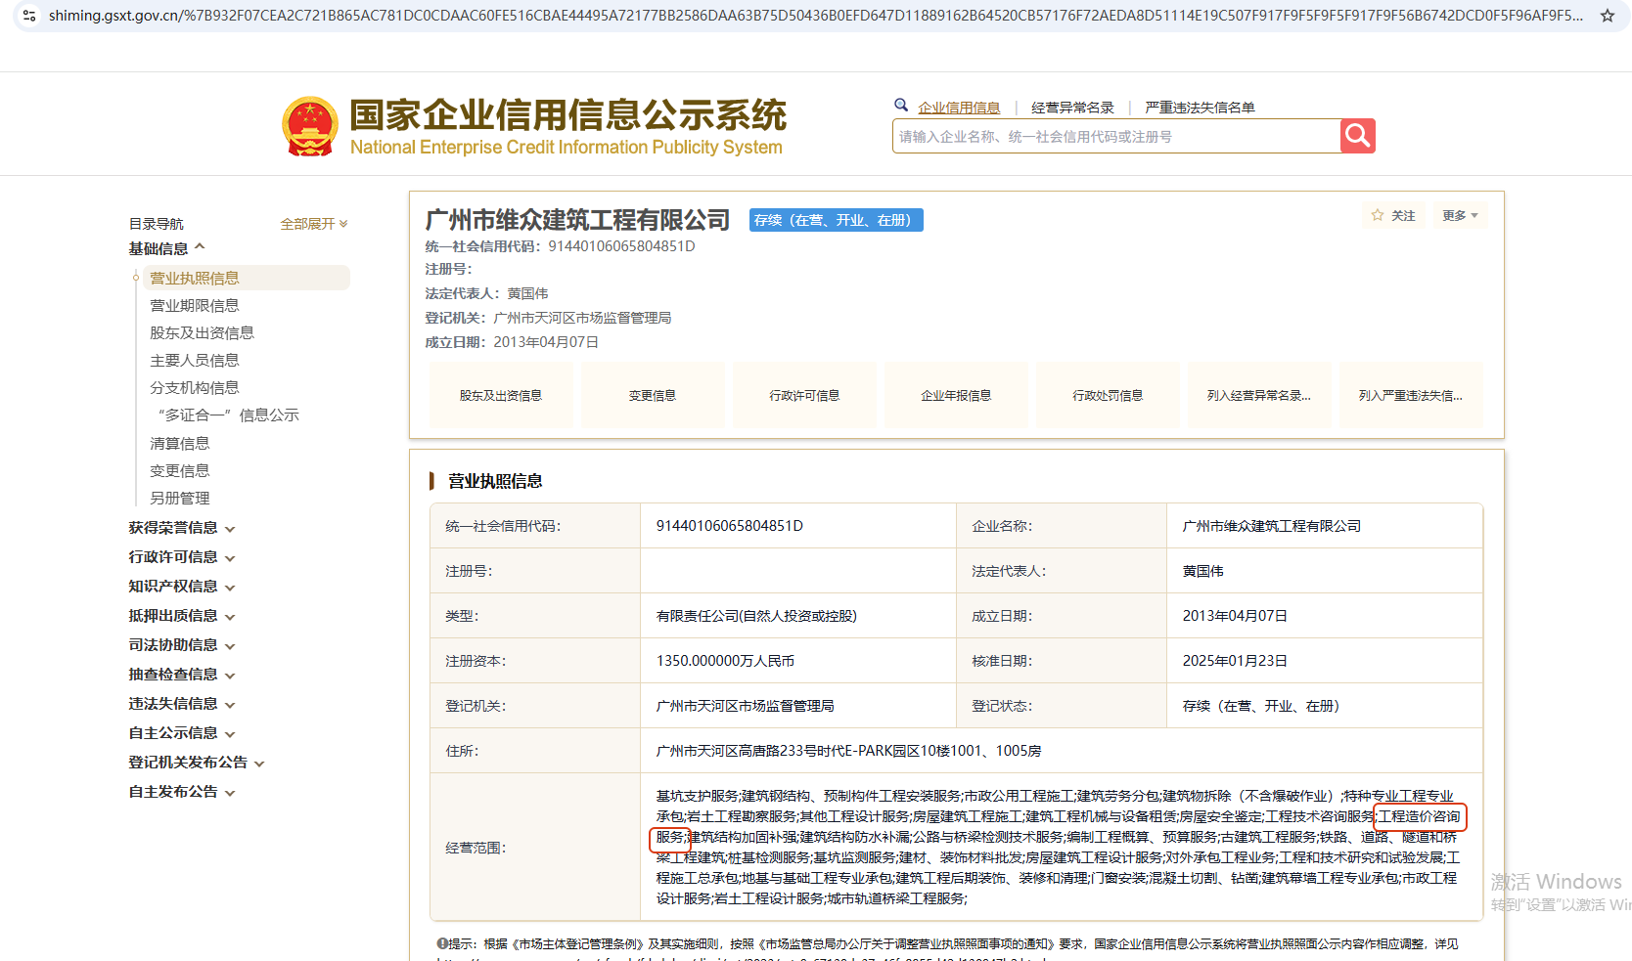Expand 自主发布公告 section

click(x=182, y=792)
